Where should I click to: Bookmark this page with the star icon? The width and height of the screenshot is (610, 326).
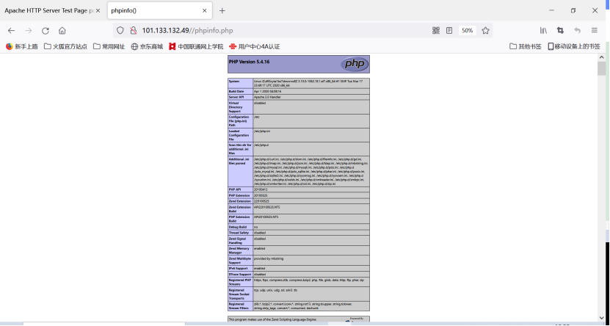point(485,30)
